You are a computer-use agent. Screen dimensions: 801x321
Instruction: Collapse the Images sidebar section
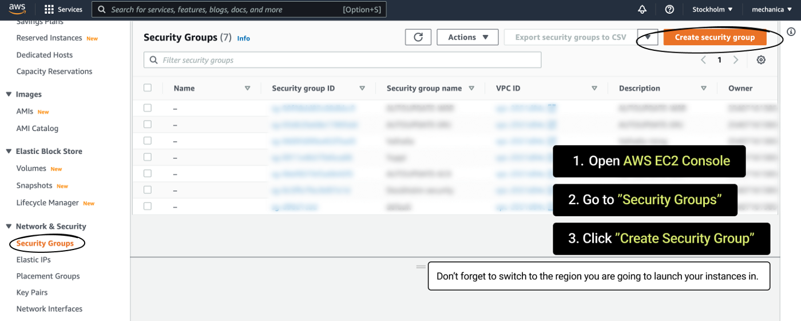pos(9,94)
